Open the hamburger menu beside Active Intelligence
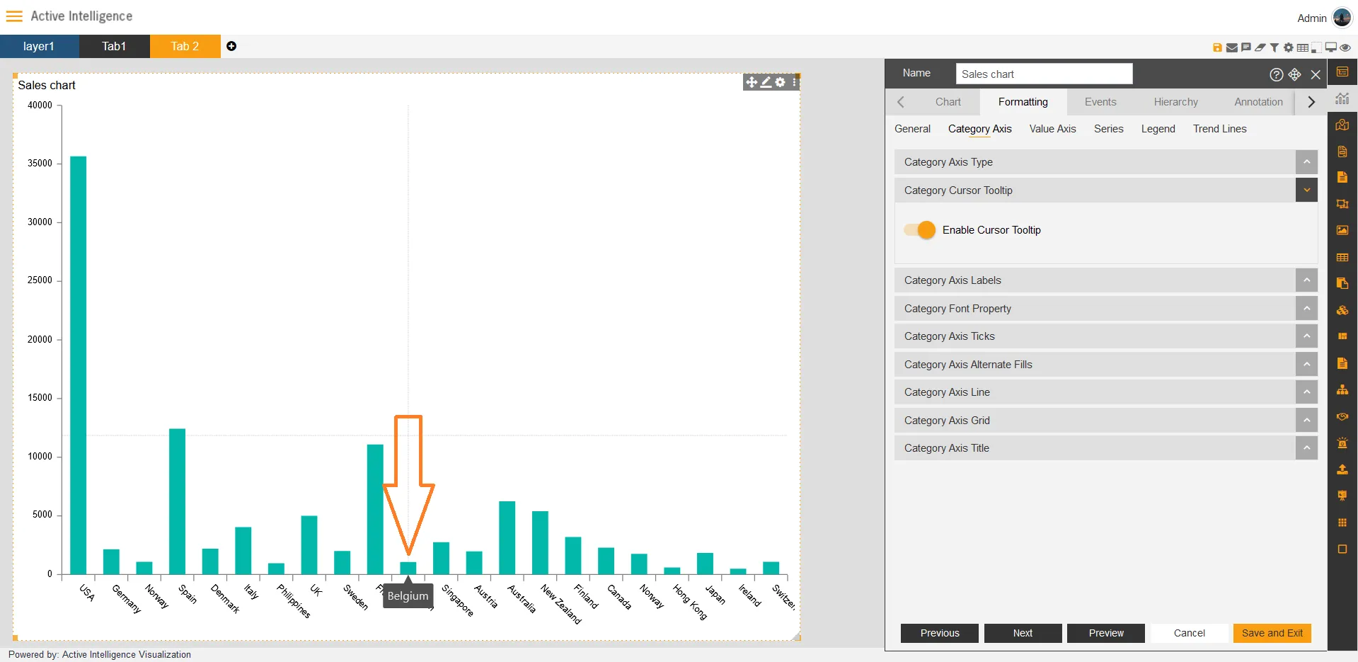The height and width of the screenshot is (662, 1358). [14, 16]
